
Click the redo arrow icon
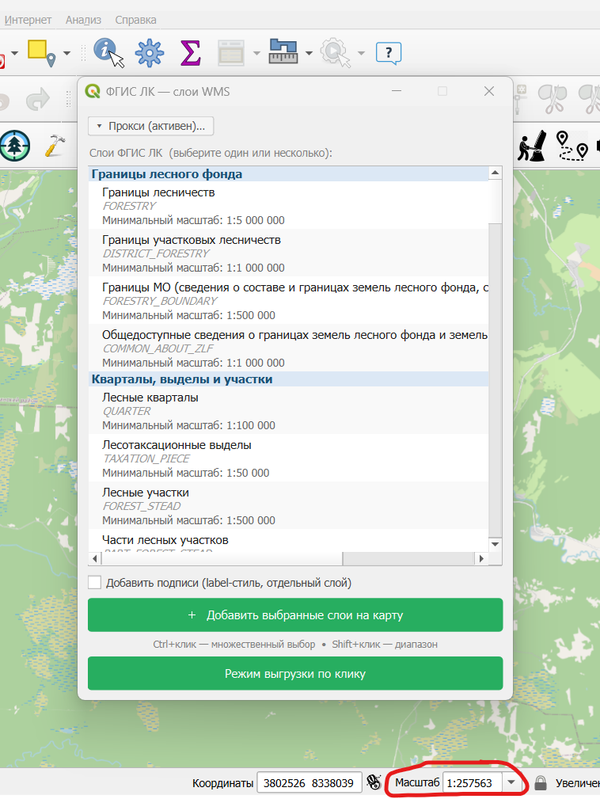38,100
